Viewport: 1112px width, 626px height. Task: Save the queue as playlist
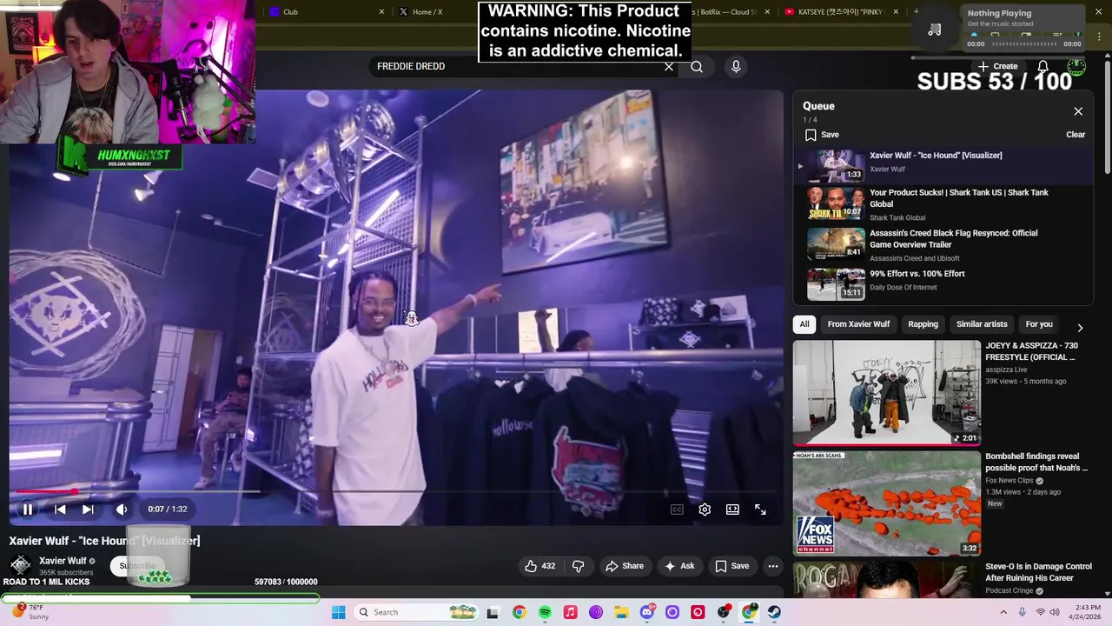click(822, 135)
